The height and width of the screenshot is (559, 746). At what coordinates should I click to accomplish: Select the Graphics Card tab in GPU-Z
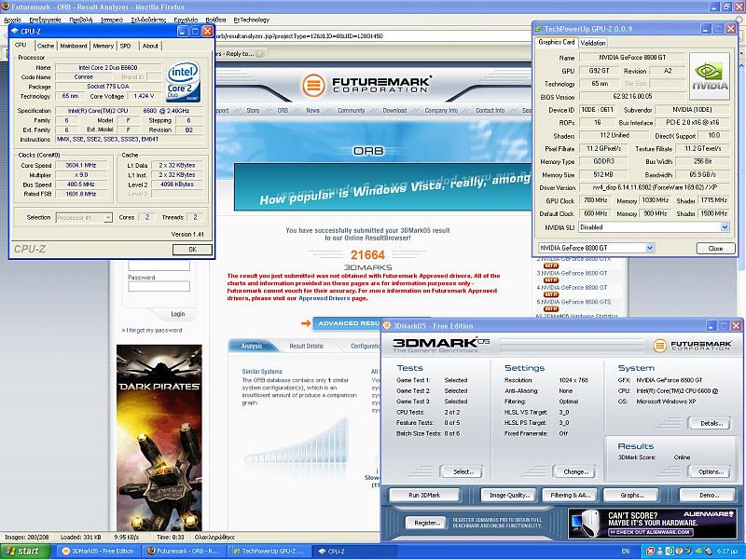point(556,42)
